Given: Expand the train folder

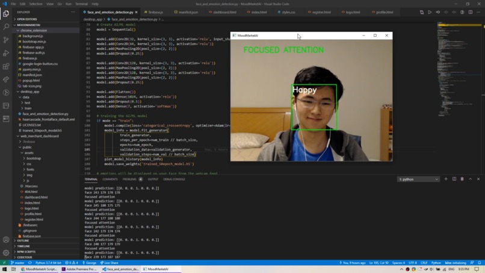Looking at the screenshot, I should [46, 108].
